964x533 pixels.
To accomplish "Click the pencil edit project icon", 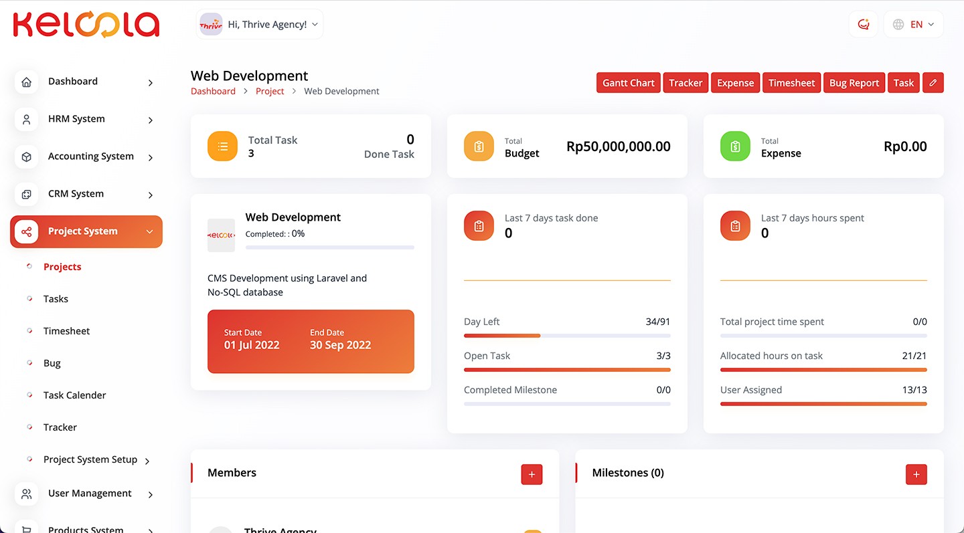I will coord(933,83).
